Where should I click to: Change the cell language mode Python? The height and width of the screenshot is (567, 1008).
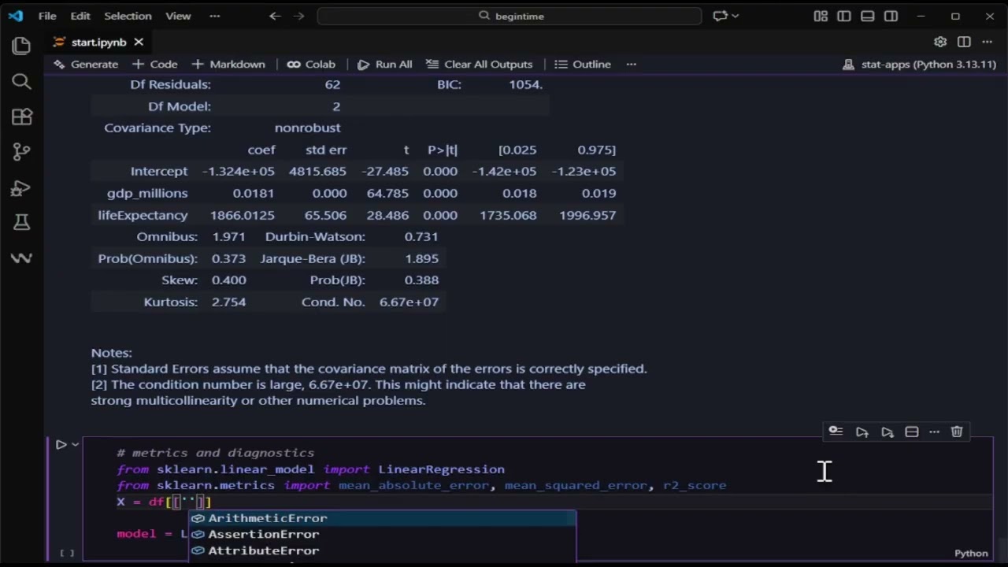tap(971, 553)
